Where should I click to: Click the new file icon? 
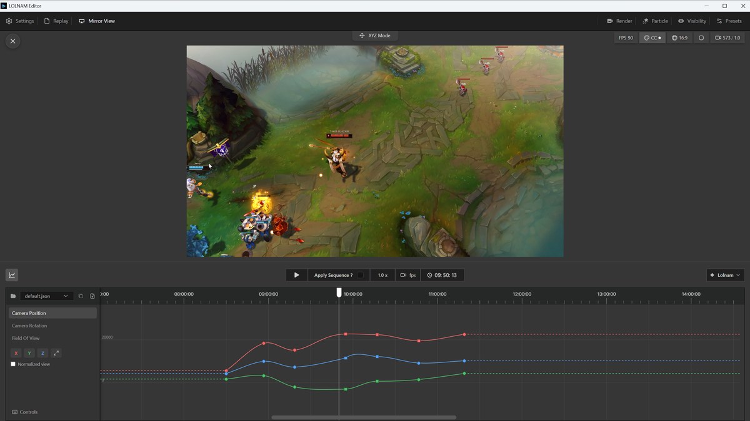[x=92, y=296]
